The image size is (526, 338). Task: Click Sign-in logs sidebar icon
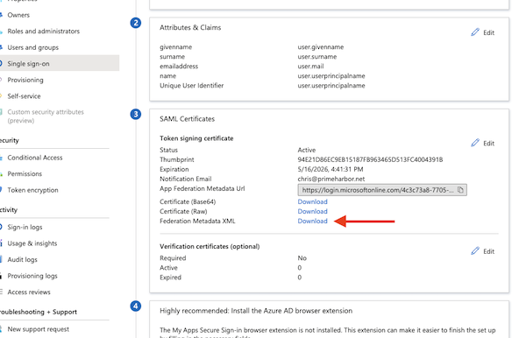pyautogui.click(x=1, y=227)
